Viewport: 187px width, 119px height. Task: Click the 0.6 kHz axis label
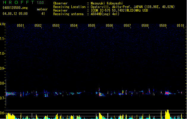[x=2, y=113]
